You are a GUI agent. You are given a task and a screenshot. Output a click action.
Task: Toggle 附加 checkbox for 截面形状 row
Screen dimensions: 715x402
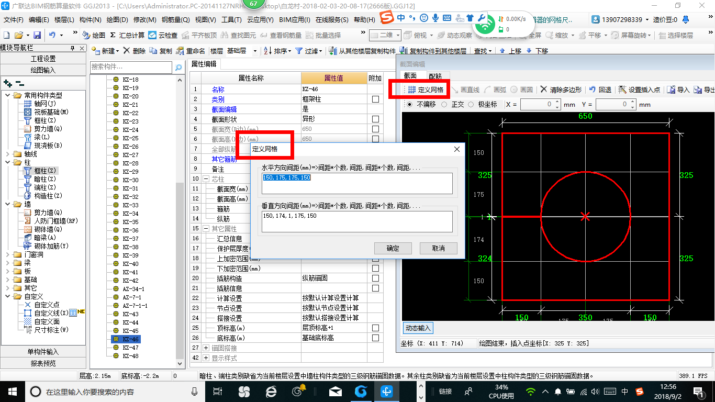tap(375, 119)
